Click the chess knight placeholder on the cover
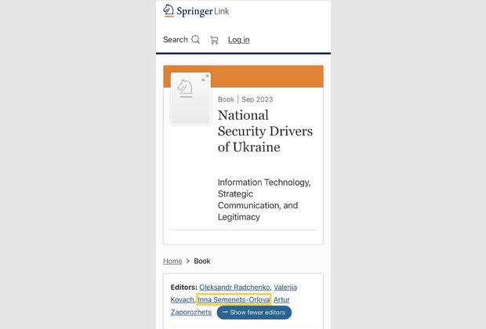486x329 pixels. (186, 90)
